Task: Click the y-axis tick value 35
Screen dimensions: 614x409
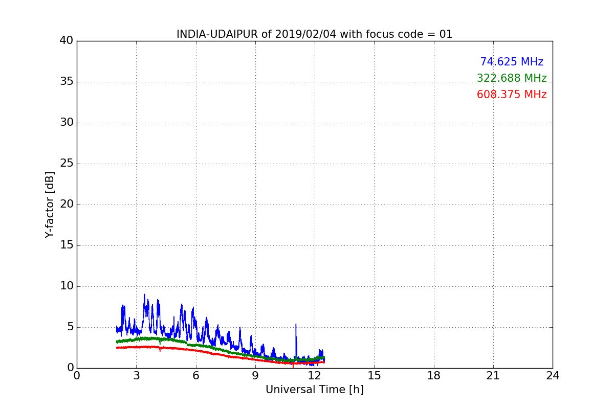Action: coord(67,82)
